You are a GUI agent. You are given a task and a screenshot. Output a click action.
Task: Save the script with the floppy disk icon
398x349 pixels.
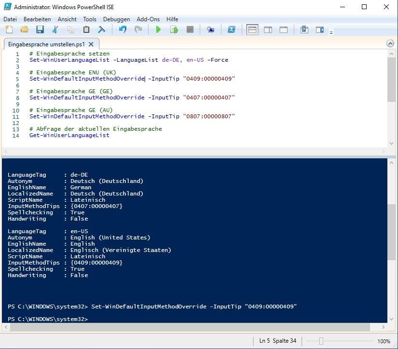coord(40,30)
